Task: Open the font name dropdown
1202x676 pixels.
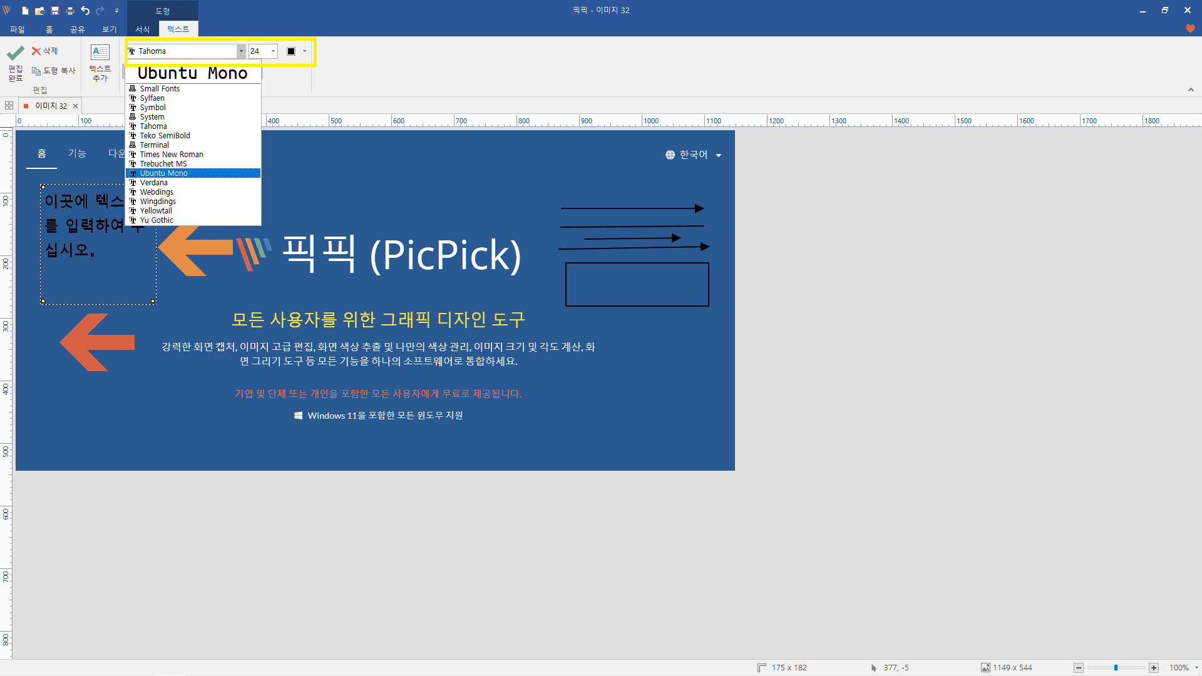Action: (x=241, y=51)
